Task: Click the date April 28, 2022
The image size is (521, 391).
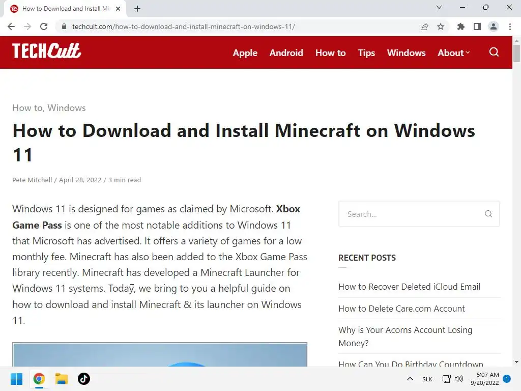Action: (x=80, y=180)
